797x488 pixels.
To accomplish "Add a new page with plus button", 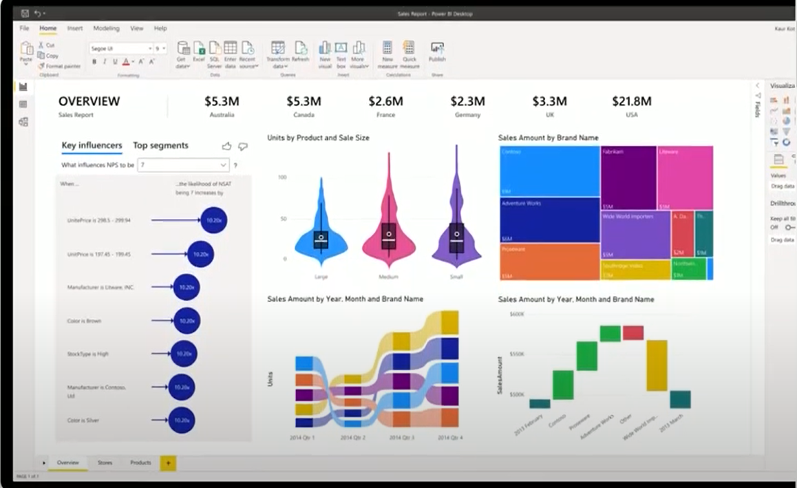I will tap(168, 463).
